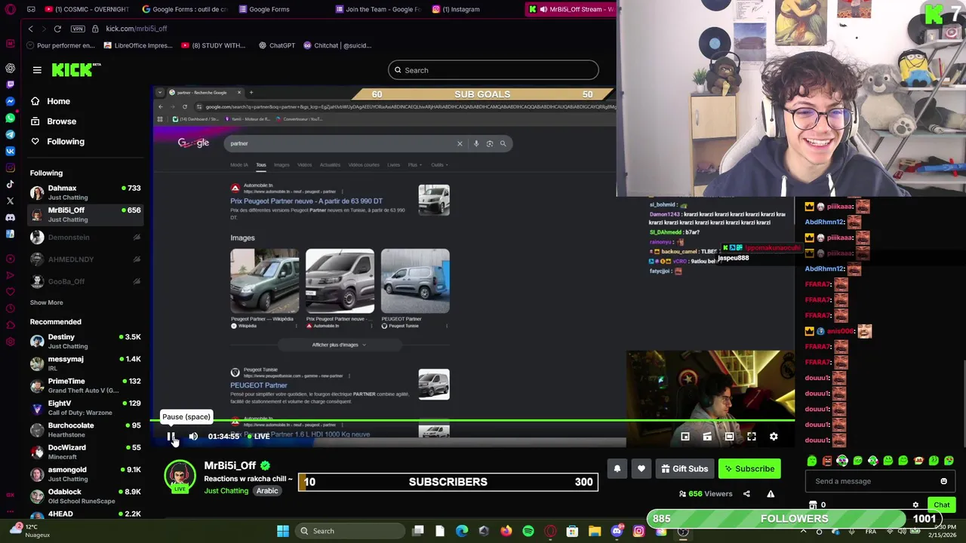Open the ChatGPT bookmark
The width and height of the screenshot is (966, 543).
coord(276,45)
